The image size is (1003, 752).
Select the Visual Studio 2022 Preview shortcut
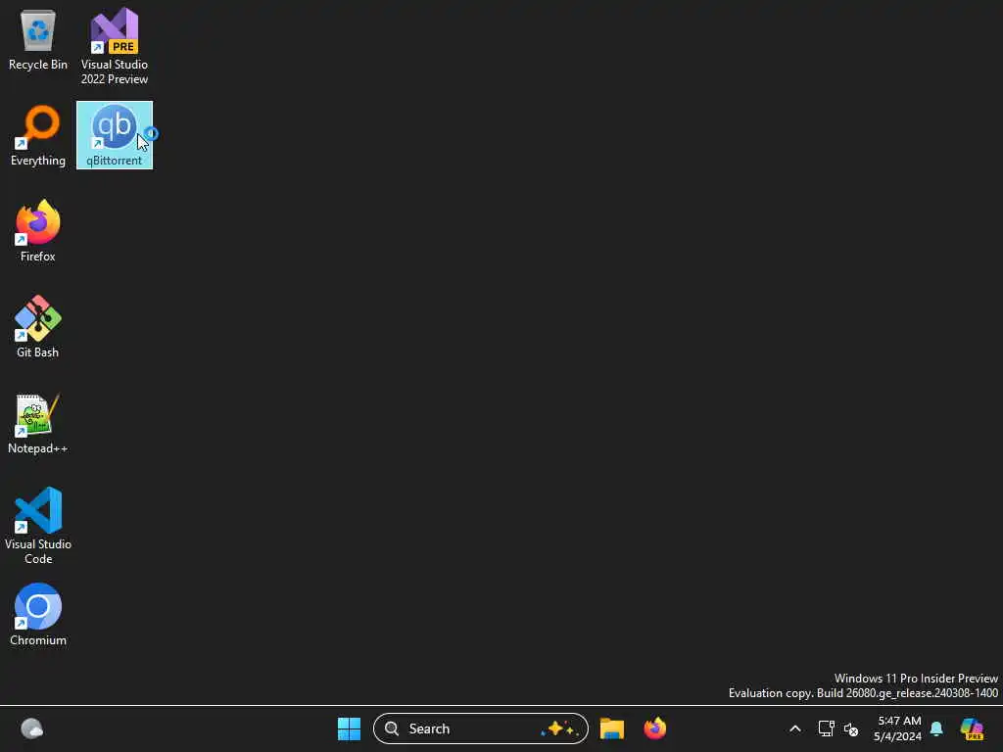[x=115, y=46]
